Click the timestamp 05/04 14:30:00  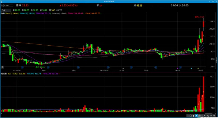pyautogui.click(x=180, y=5)
